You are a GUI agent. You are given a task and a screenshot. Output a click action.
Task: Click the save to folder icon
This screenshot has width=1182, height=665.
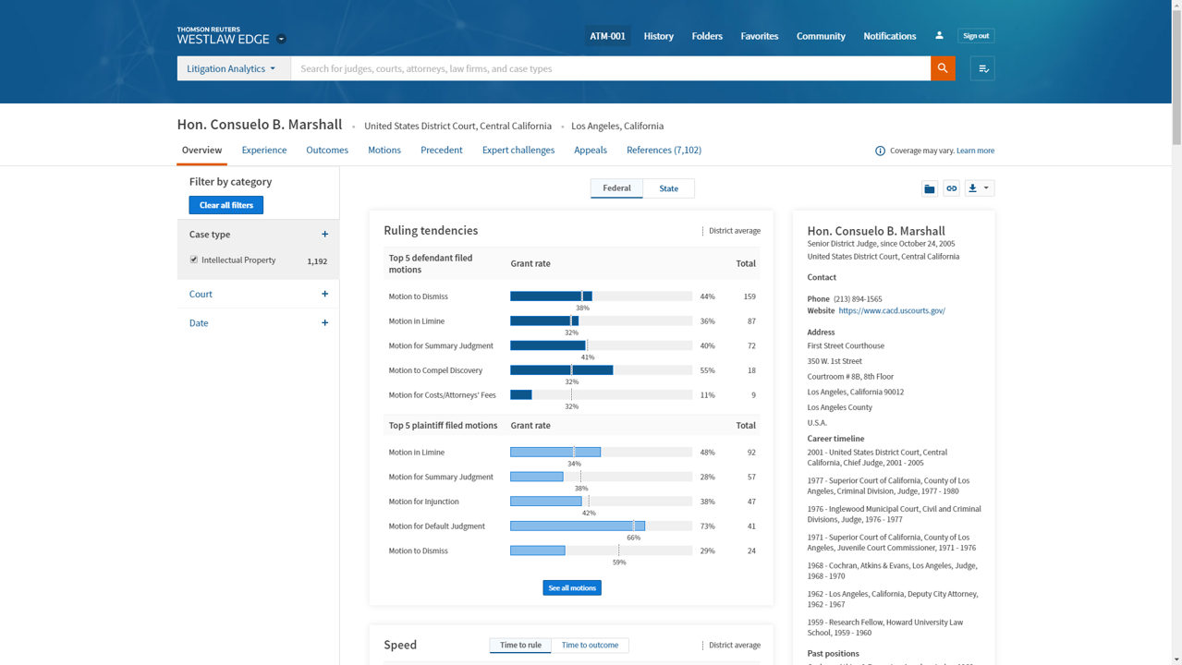click(930, 188)
